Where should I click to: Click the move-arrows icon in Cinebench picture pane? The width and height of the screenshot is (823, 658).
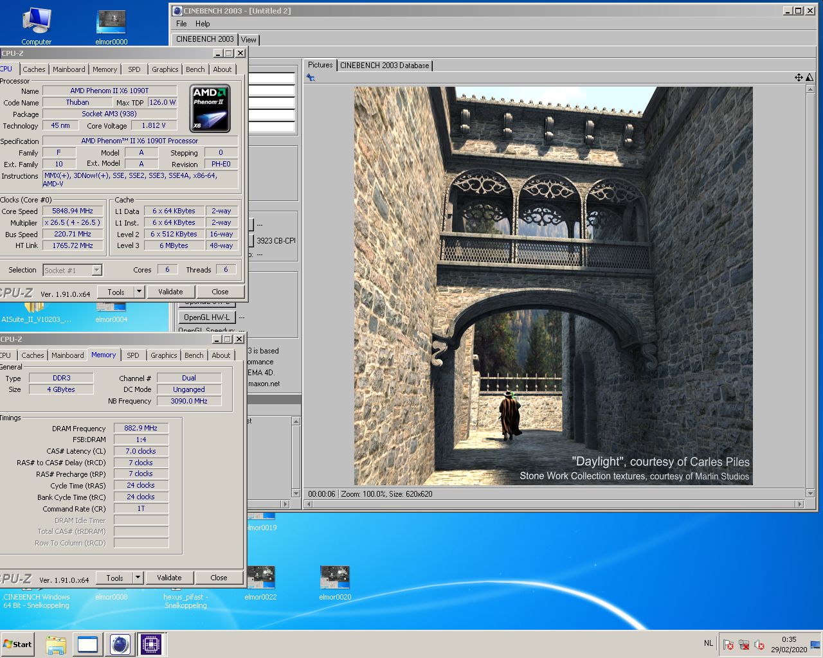tap(799, 77)
